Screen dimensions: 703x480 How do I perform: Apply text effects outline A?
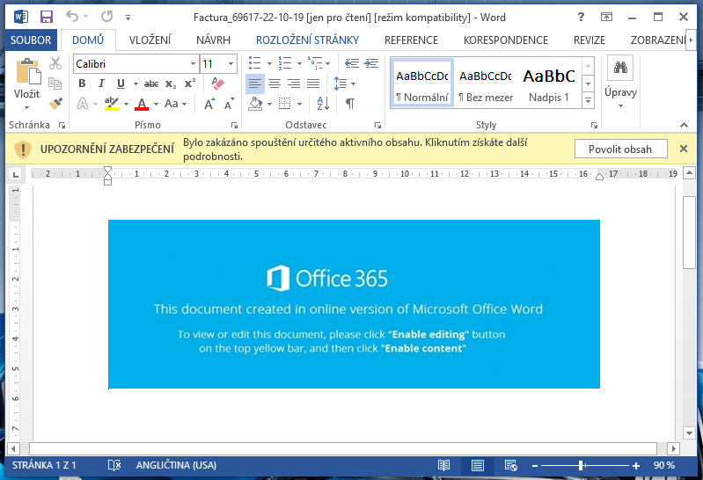pyautogui.click(x=83, y=104)
